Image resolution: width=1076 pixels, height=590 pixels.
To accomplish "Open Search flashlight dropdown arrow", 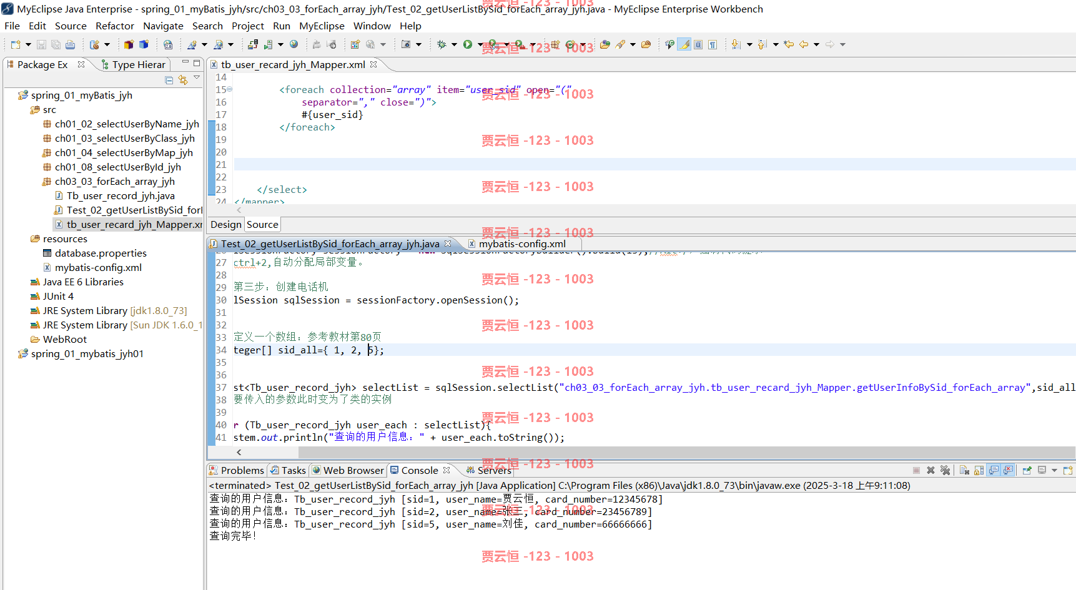I will click(x=633, y=44).
